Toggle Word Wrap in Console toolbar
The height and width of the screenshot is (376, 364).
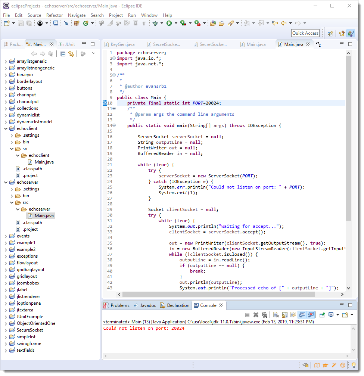point(293,315)
